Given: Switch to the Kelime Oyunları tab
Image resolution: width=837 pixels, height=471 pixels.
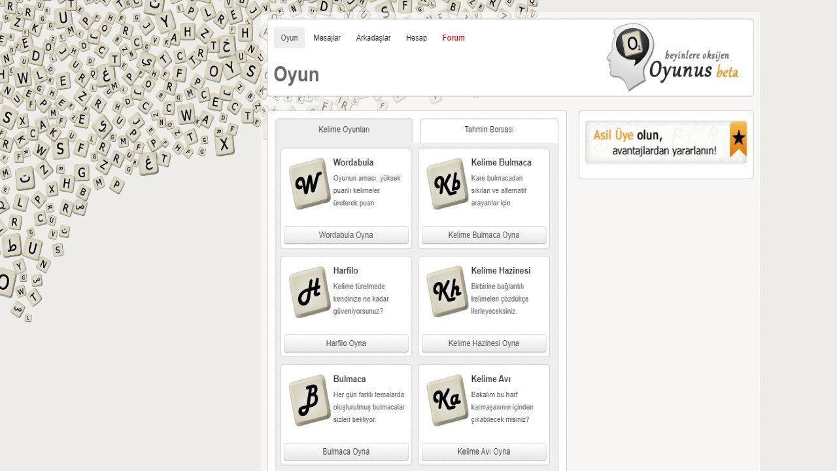Looking at the screenshot, I should [344, 130].
